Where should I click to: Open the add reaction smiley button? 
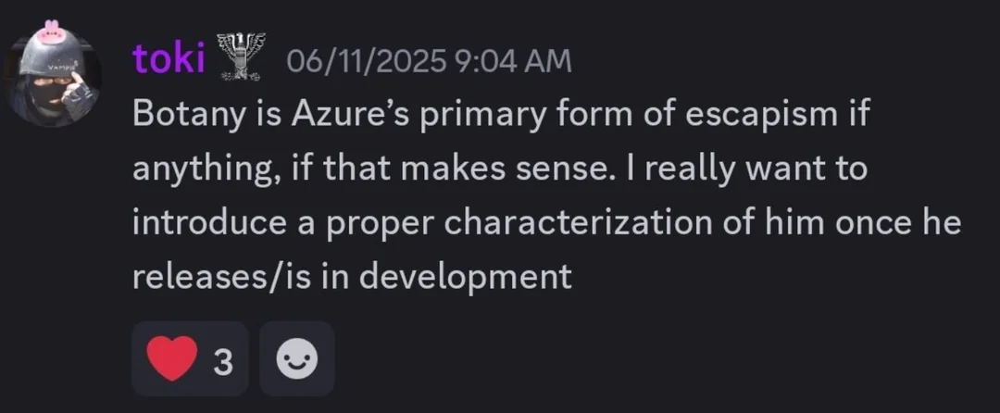[x=297, y=359]
